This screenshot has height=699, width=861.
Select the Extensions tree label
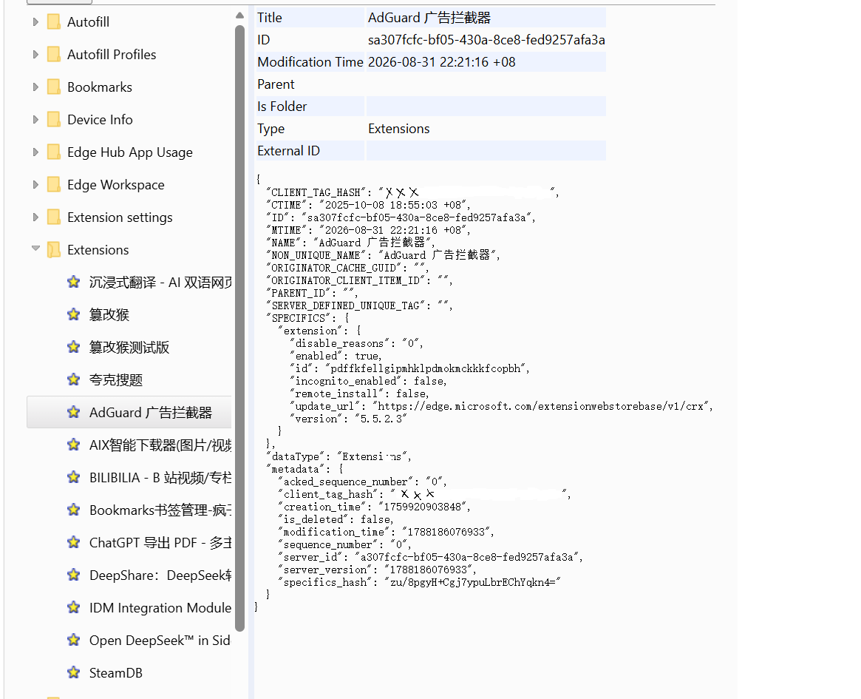[98, 249]
